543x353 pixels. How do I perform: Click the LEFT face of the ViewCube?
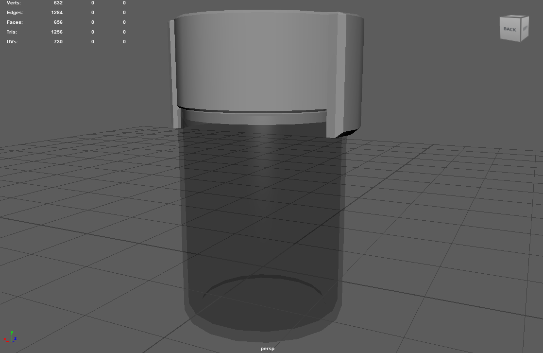(526, 29)
